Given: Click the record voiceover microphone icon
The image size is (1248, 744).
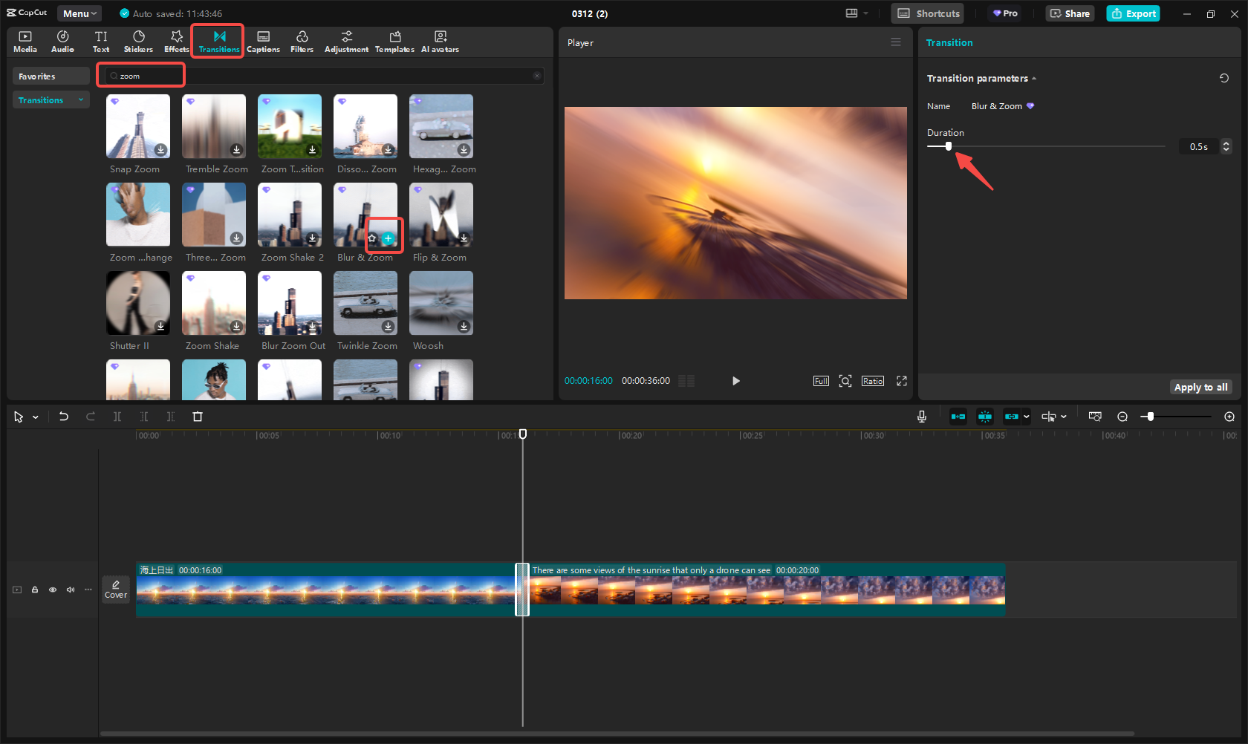Looking at the screenshot, I should pos(921,417).
